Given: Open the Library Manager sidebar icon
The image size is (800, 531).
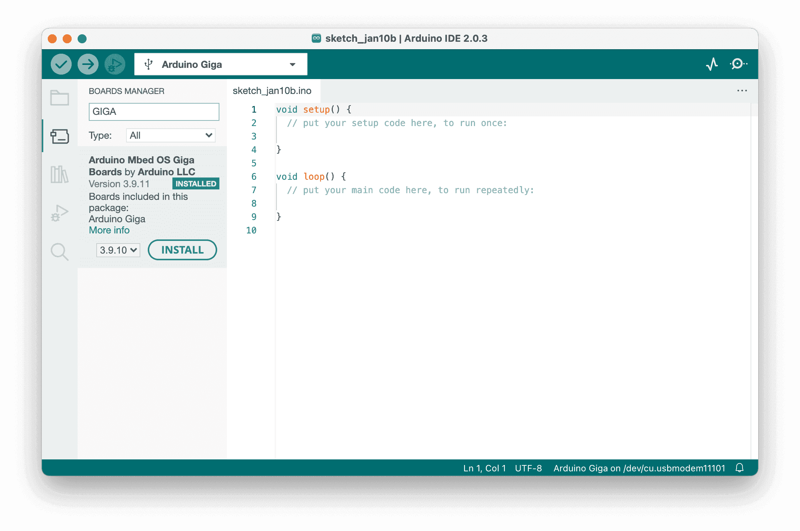Looking at the screenshot, I should point(60,175).
